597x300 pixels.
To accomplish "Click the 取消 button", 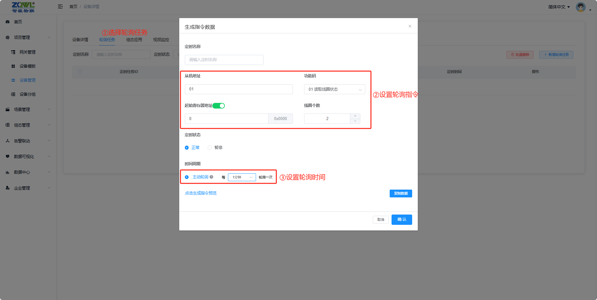I will [x=381, y=220].
